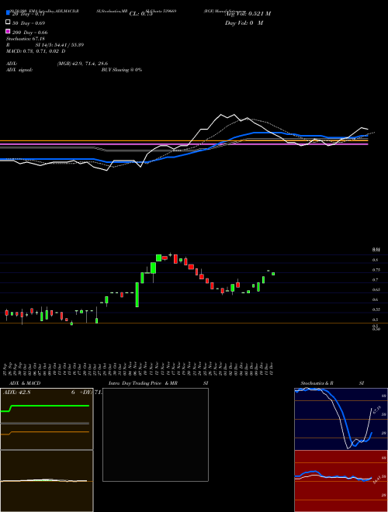Select the '50 Day - 0.69' legend label
The height and width of the screenshot is (512, 388).
(29, 23)
